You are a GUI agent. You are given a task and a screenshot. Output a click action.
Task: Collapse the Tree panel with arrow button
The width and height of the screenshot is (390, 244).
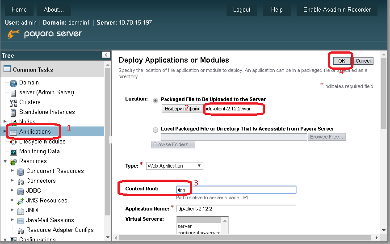[x=106, y=55]
